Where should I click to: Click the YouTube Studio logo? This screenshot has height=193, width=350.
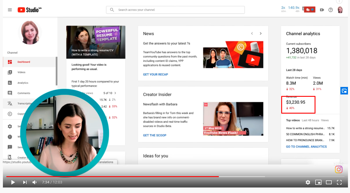click(x=29, y=10)
